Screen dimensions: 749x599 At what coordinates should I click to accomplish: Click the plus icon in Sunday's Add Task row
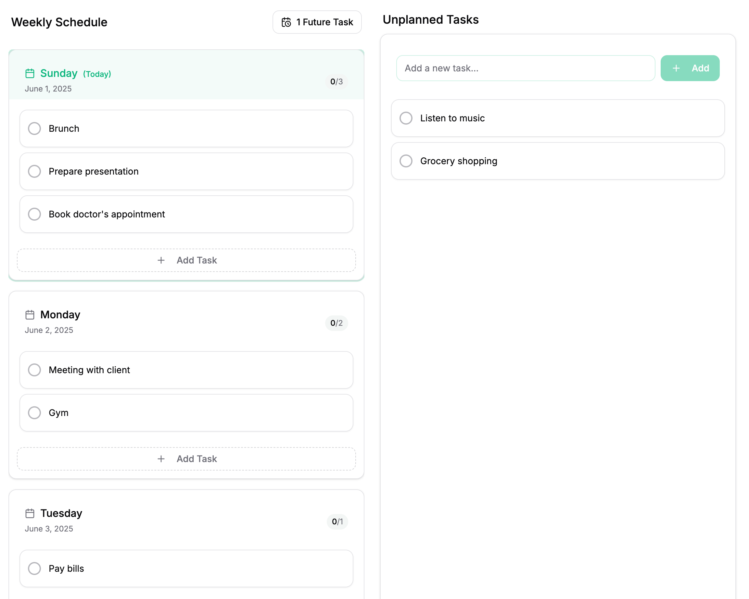[x=161, y=260]
